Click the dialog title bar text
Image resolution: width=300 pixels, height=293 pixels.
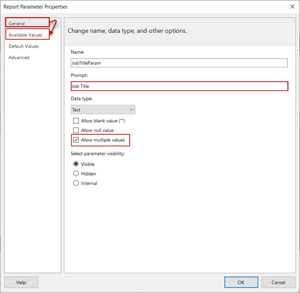36,7
